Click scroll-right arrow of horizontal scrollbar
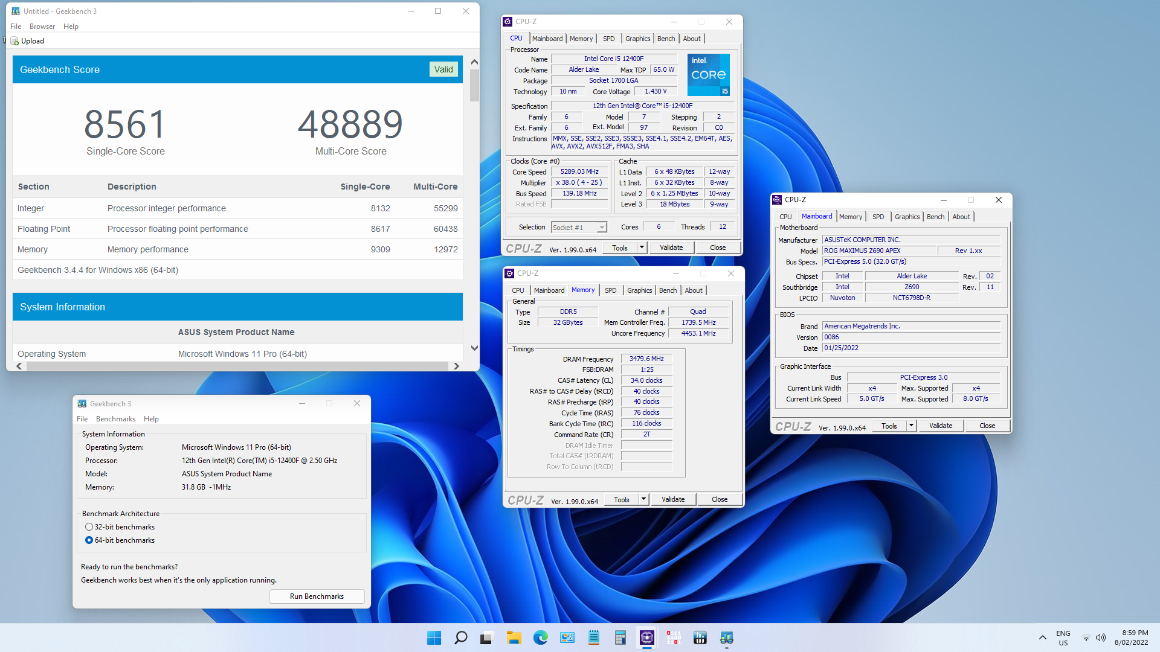 coord(456,366)
